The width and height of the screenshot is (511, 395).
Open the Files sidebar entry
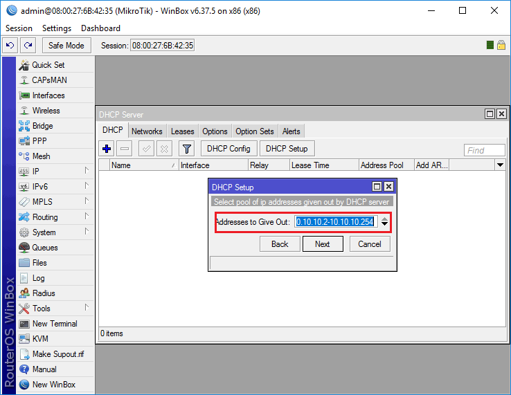[55, 263]
